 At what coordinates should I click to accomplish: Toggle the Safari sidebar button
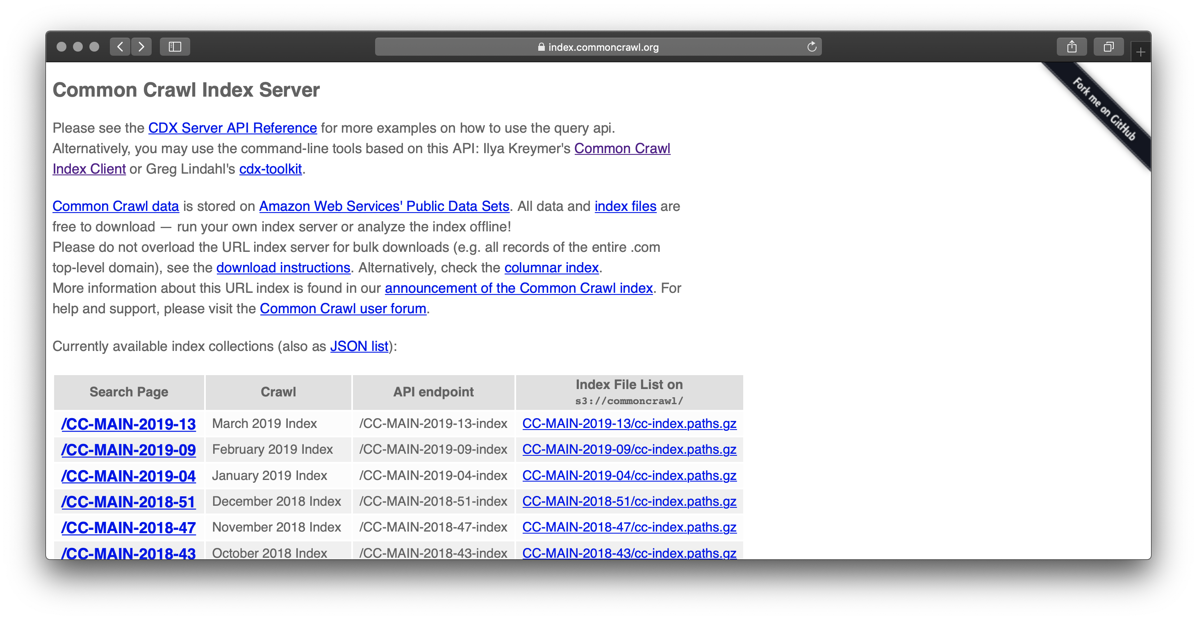(175, 47)
